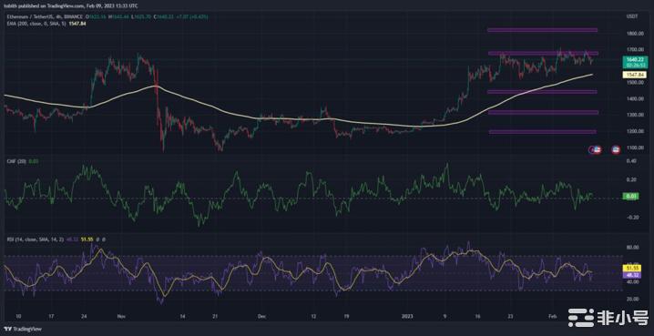Viewport: 654px width, 336px height.
Task: Click the 1500.00 price axis label
Action: [x=634, y=83]
